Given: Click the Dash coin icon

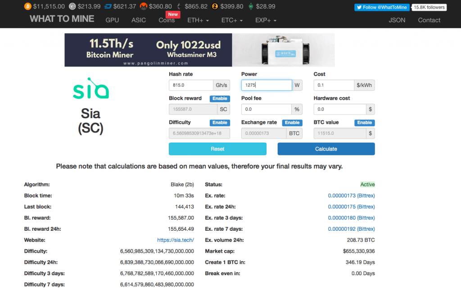Looking at the screenshot, I should coord(108,6).
